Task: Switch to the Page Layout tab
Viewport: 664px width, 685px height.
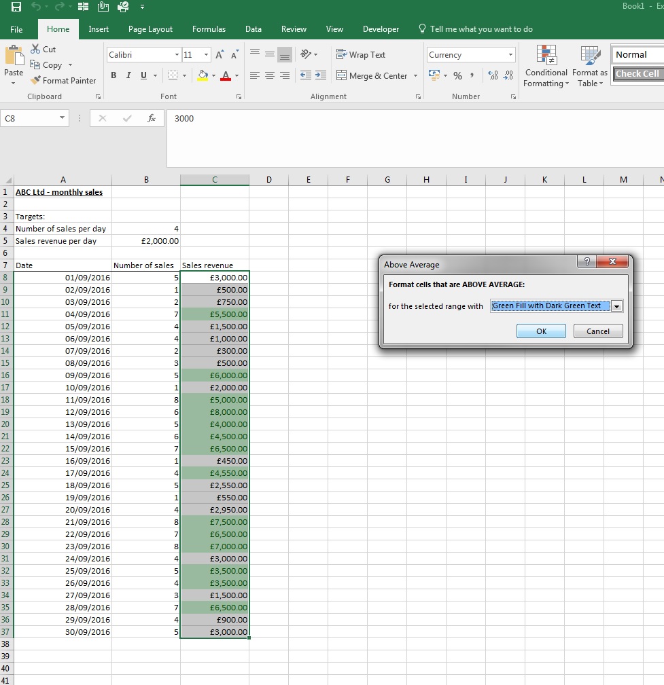Action: 150,29
